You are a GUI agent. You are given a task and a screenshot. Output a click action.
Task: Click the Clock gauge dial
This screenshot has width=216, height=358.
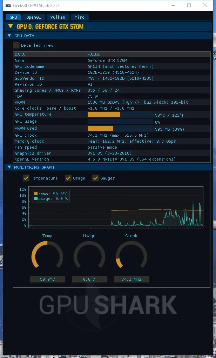coord(131,255)
